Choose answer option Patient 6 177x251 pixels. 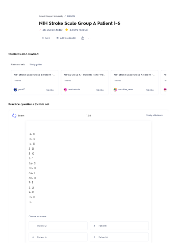[119, 237]
